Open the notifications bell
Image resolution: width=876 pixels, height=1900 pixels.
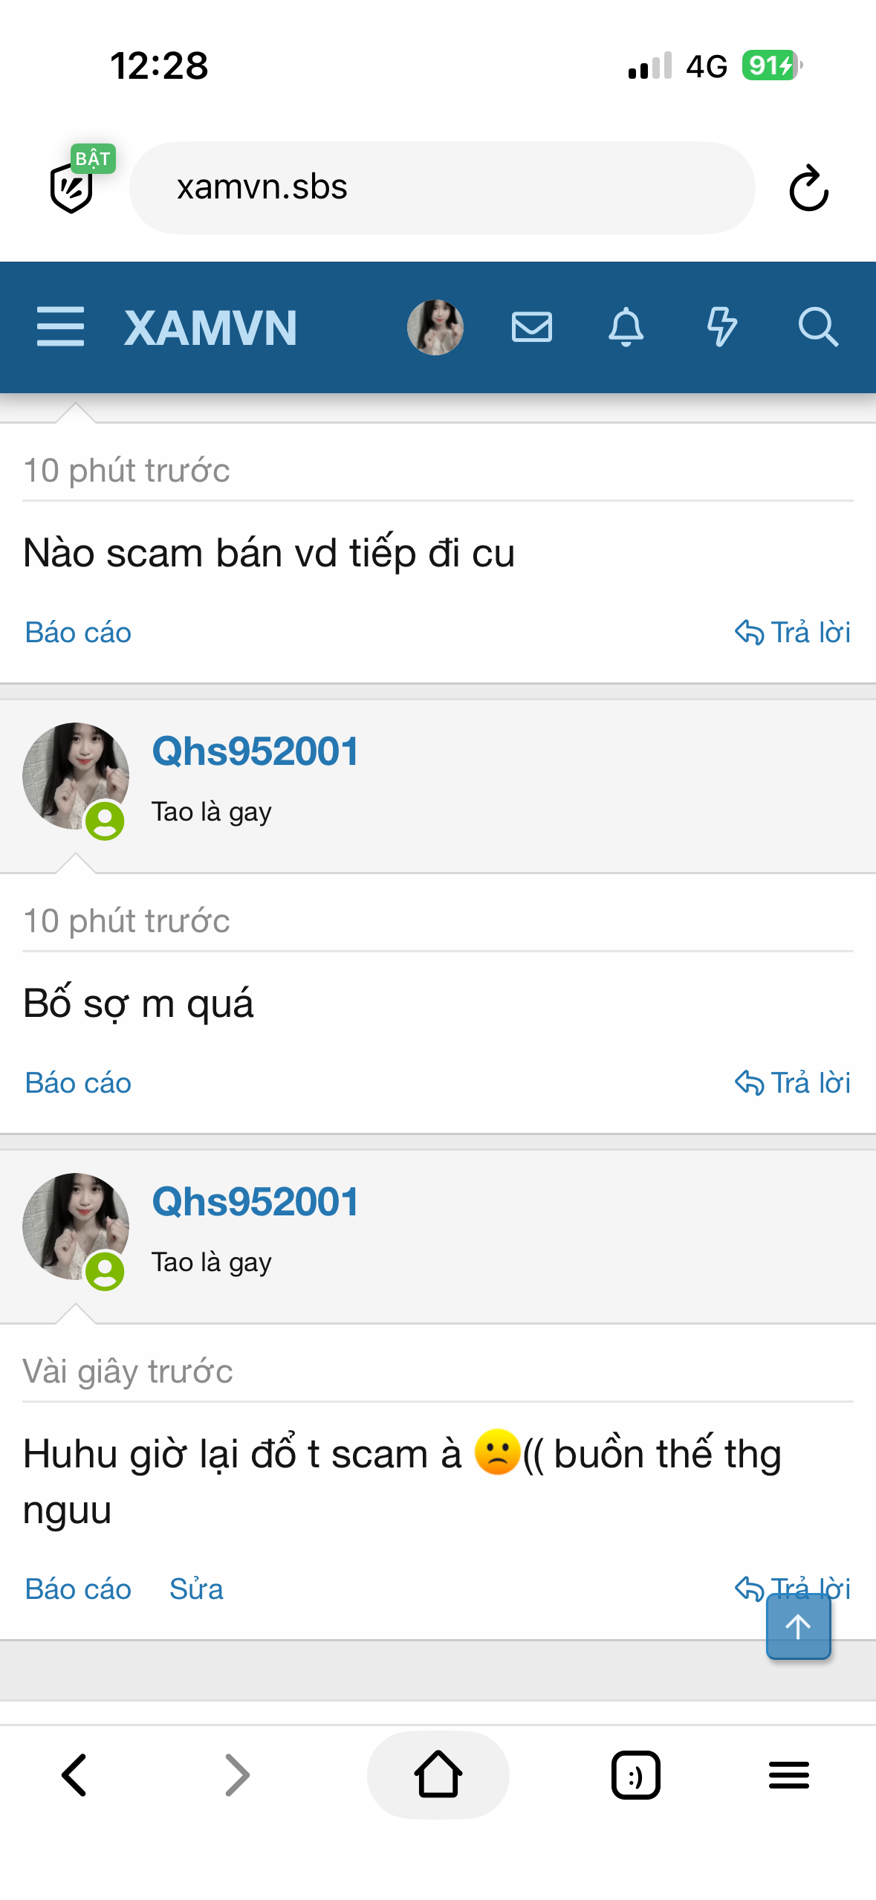(626, 327)
